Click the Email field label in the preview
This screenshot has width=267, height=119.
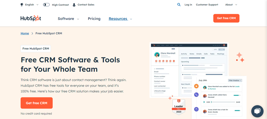coord(156,72)
